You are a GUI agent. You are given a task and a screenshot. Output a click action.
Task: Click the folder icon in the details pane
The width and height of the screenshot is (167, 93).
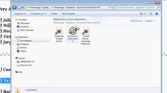click(x=17, y=91)
